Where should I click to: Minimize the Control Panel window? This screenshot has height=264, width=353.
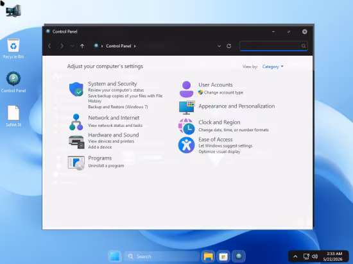coord(273,31)
